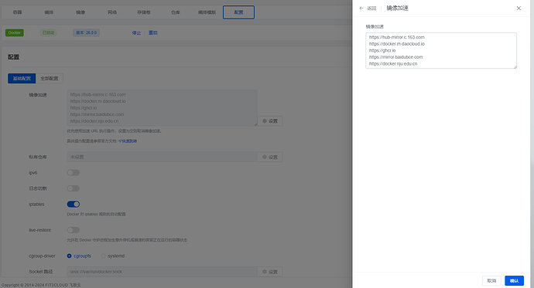Image resolution: width=534 pixels, height=288 pixels.
Task: Select the 基础配置 view button
Action: click(x=22, y=79)
